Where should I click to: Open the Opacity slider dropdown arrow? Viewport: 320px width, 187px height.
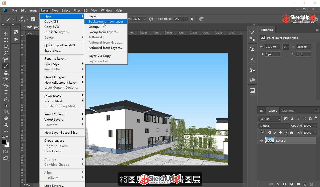tap(315, 126)
